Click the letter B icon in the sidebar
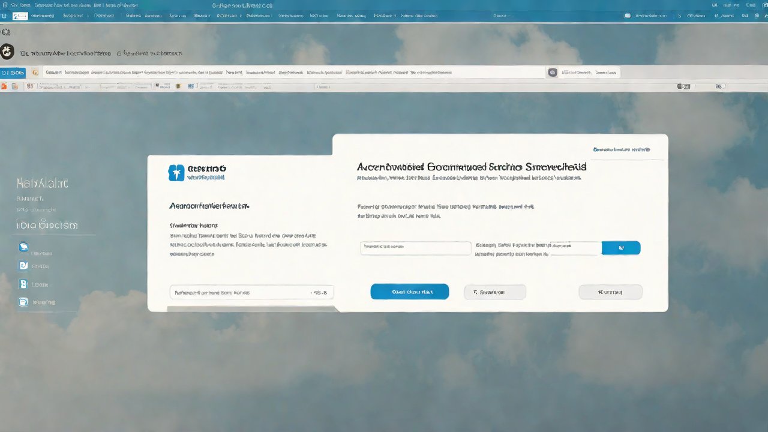 (x=23, y=284)
